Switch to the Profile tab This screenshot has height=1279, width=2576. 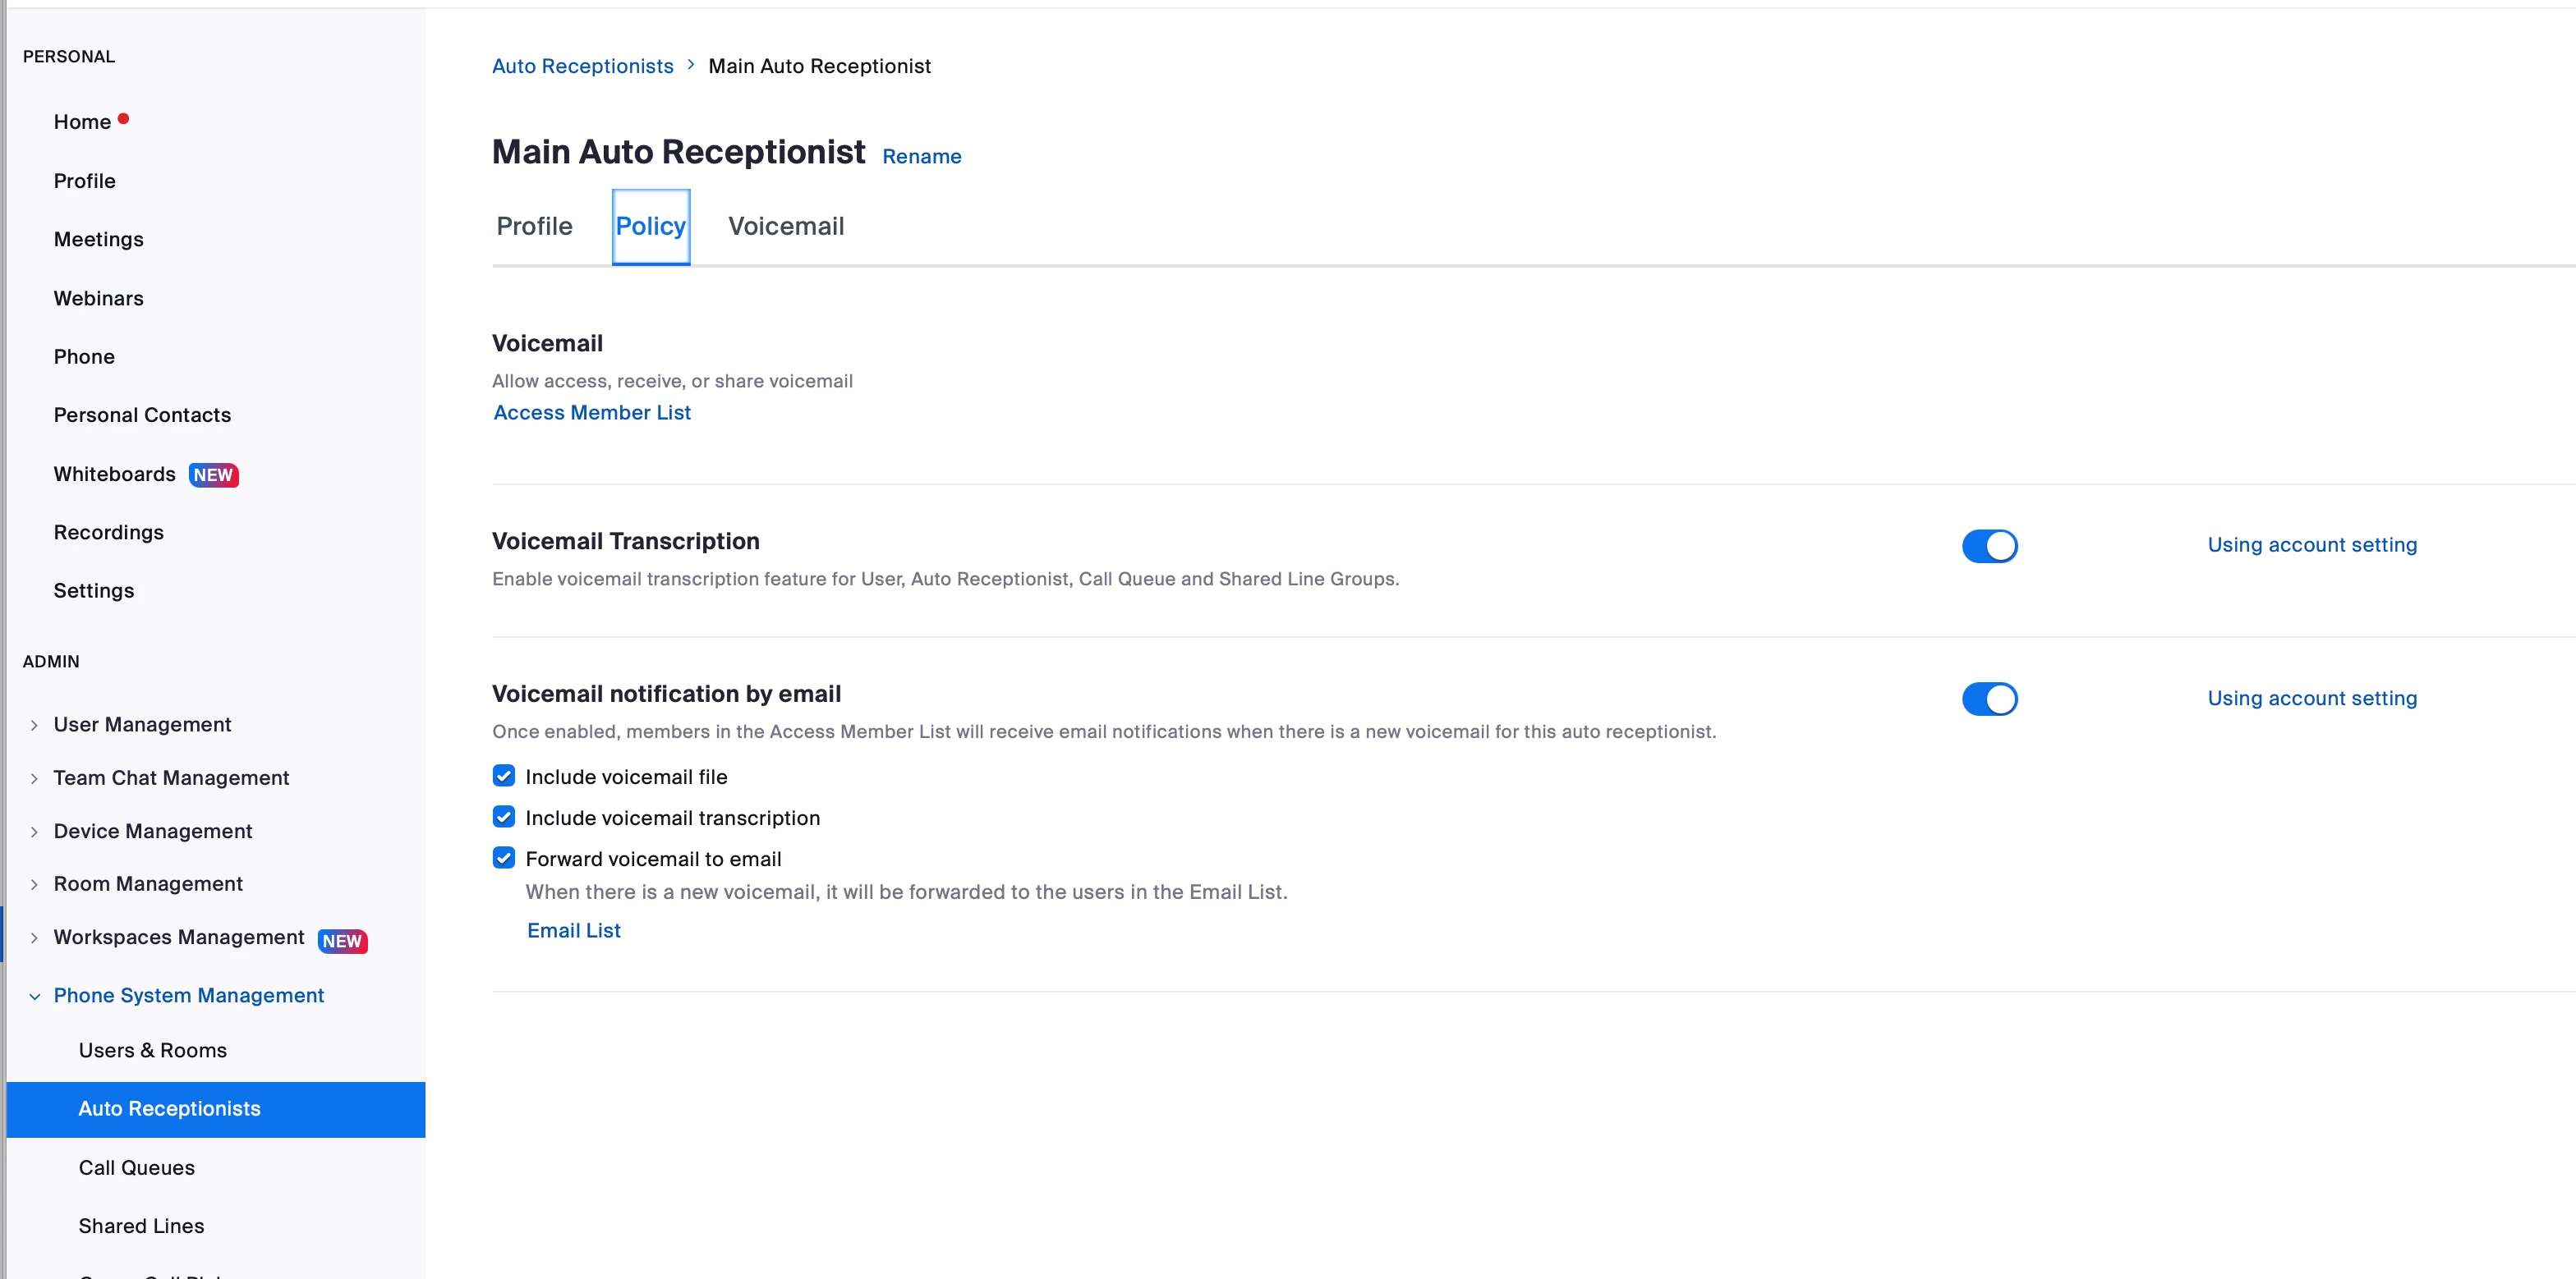point(534,226)
